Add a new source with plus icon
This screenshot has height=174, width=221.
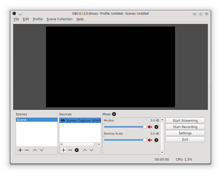tap(64, 150)
